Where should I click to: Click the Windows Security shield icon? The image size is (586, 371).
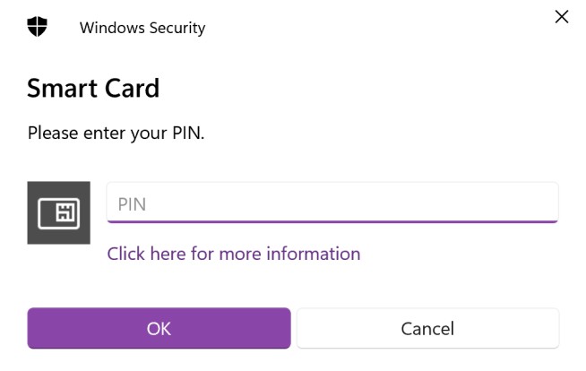click(x=37, y=27)
